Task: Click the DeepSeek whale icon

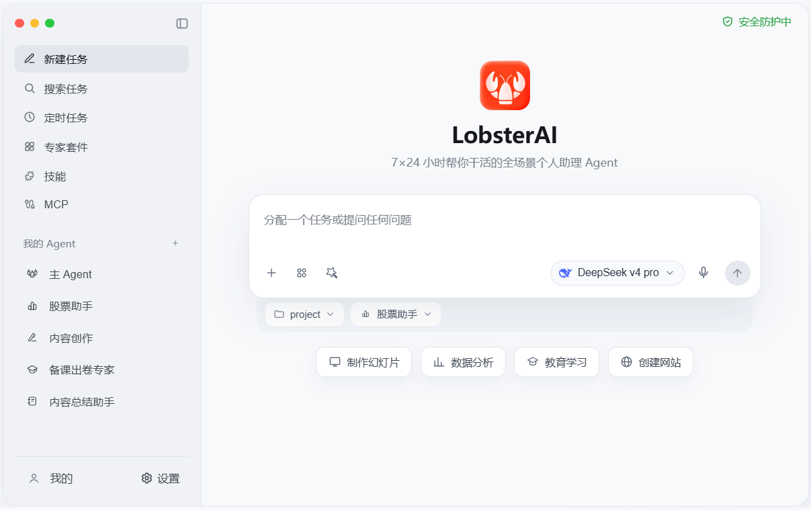Action: 565,273
